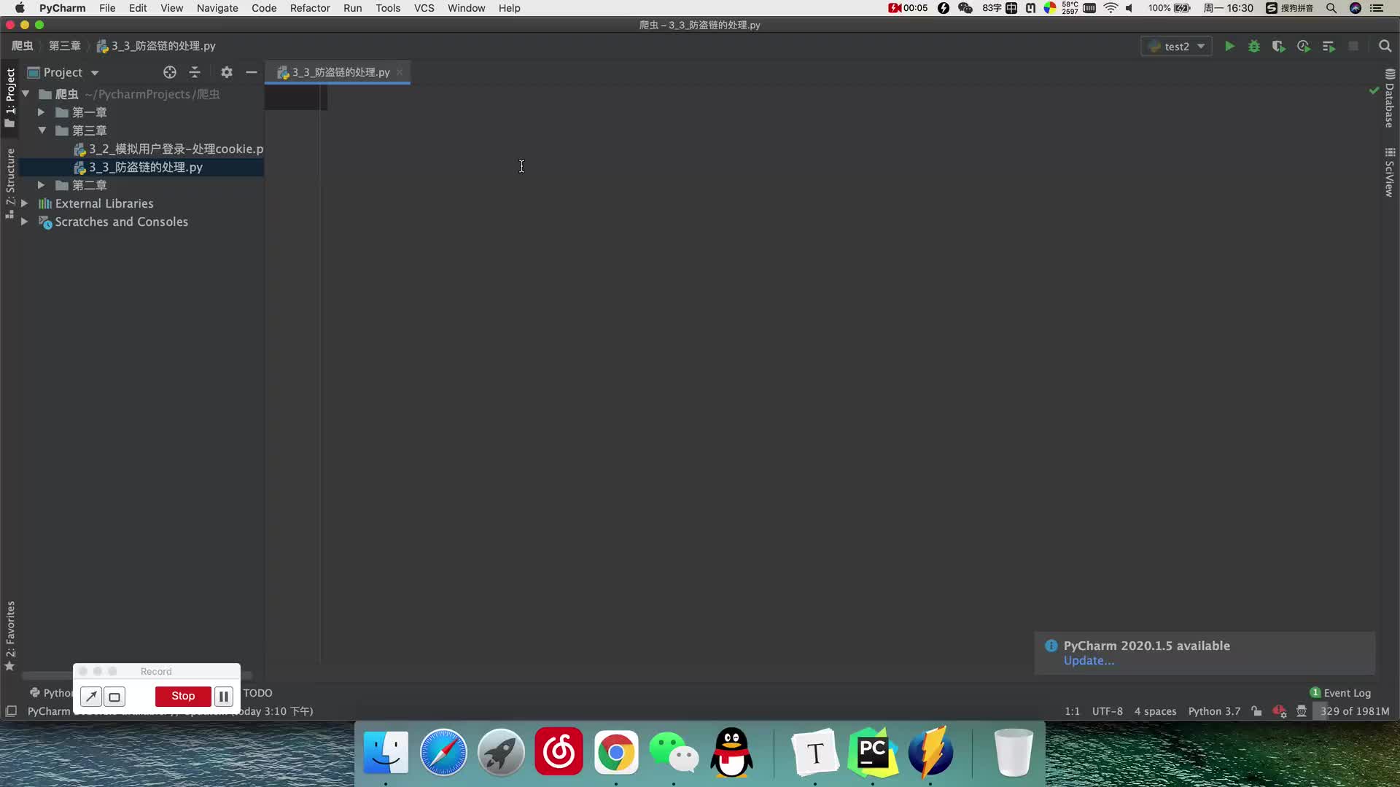Viewport: 1400px width, 787px height.
Task: Open the Tools menu
Action: click(388, 8)
